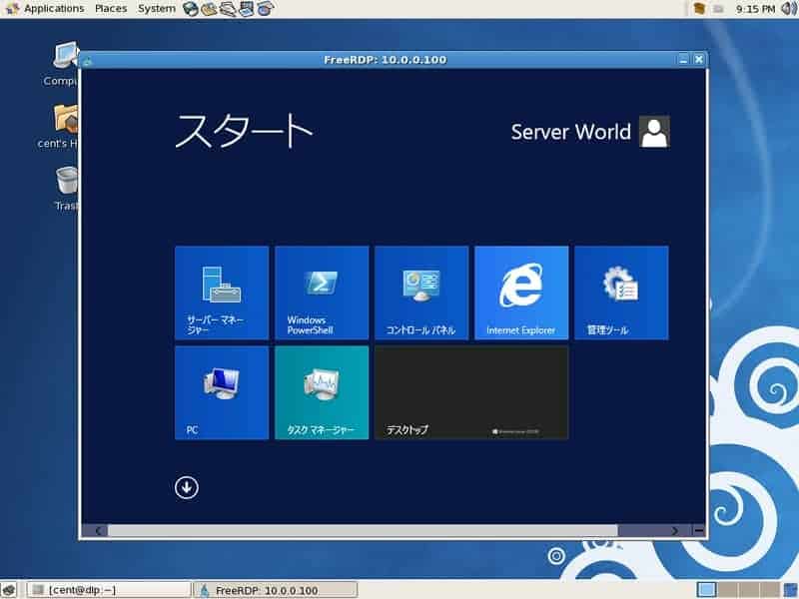Click the volume speaker icon in the top panel

pos(789,9)
